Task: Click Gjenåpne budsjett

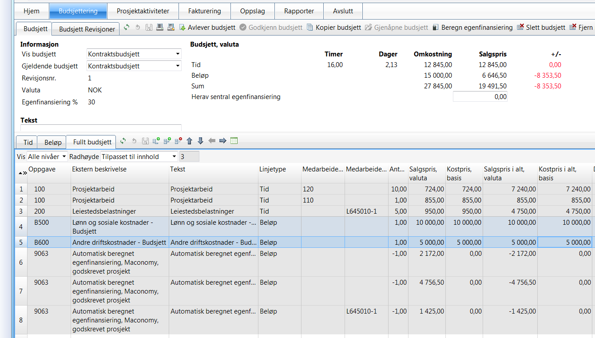Action: [x=397, y=28]
